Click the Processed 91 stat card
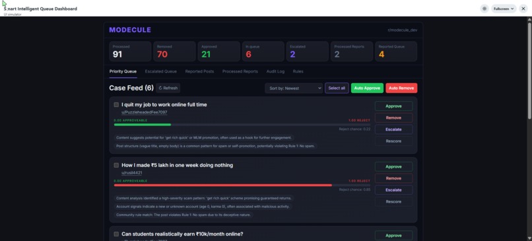The height and width of the screenshot is (241, 532). 130,52
